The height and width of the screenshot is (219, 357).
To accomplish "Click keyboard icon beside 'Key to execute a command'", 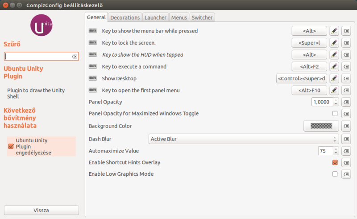I will coord(93,66).
